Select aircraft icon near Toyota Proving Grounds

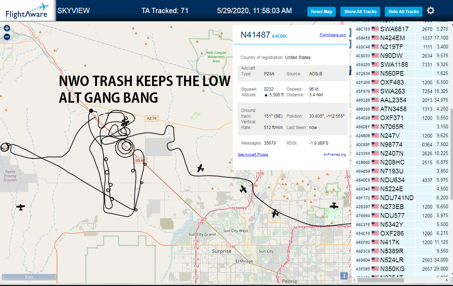21,207
